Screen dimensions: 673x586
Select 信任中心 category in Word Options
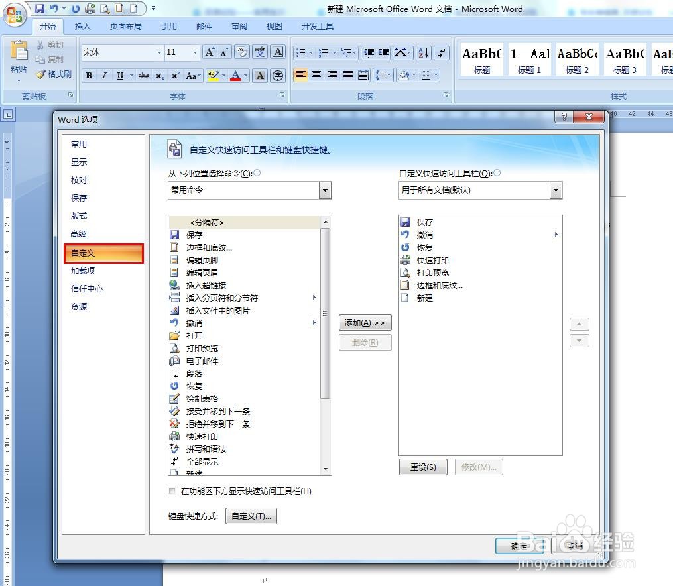point(103,289)
